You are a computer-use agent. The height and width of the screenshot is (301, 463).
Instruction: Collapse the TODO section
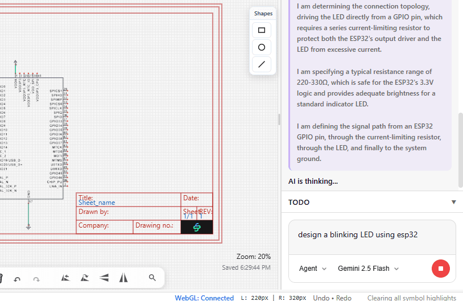tap(453, 202)
